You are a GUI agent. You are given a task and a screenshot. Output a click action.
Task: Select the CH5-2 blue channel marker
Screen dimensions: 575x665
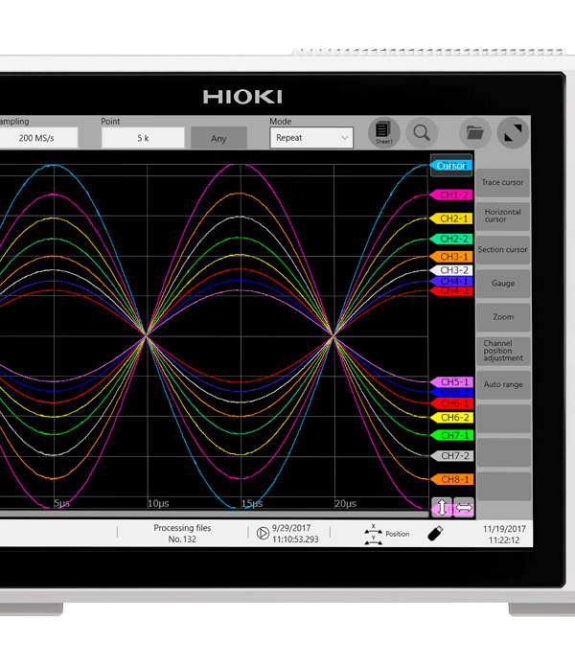(451, 392)
